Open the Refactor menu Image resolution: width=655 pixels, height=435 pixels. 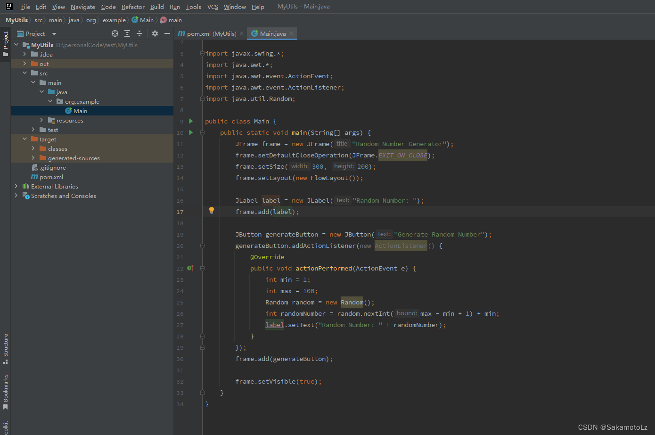coord(133,7)
